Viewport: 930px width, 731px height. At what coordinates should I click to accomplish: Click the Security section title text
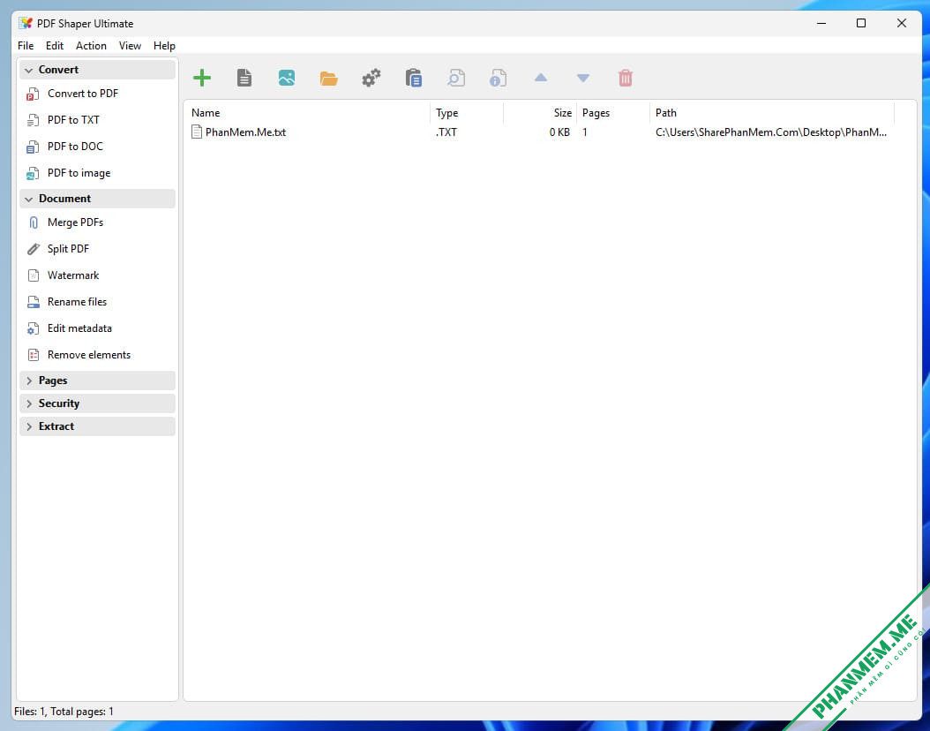59,403
